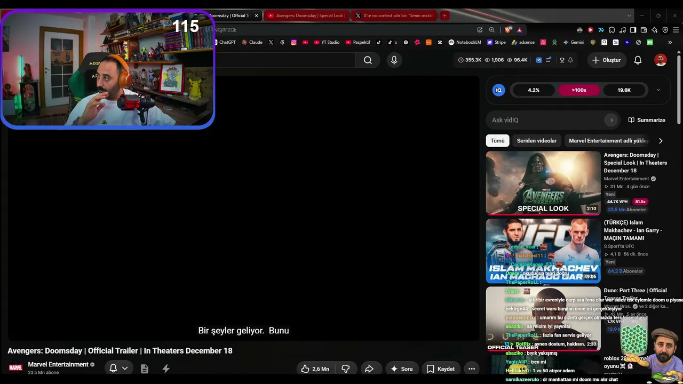Viewport: 683px width, 384px height.
Task: Open YouTube notifications bell in header
Action: (x=638, y=60)
